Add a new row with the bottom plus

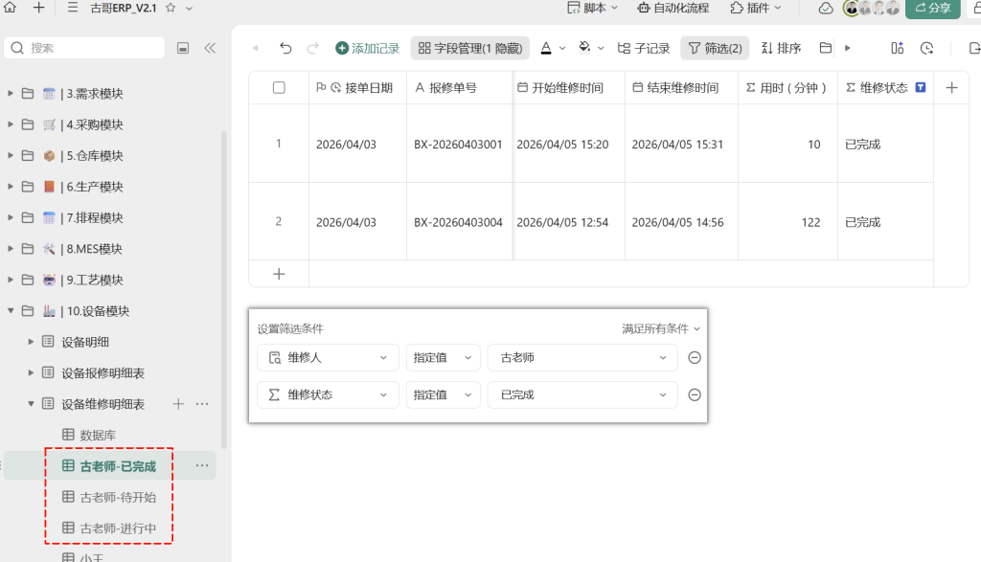tap(279, 274)
